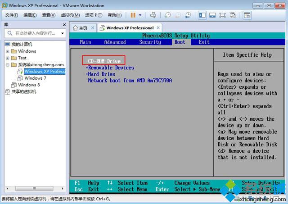Toggle the thumbnail bar icon
The height and width of the screenshot is (204, 288).
(212, 15)
